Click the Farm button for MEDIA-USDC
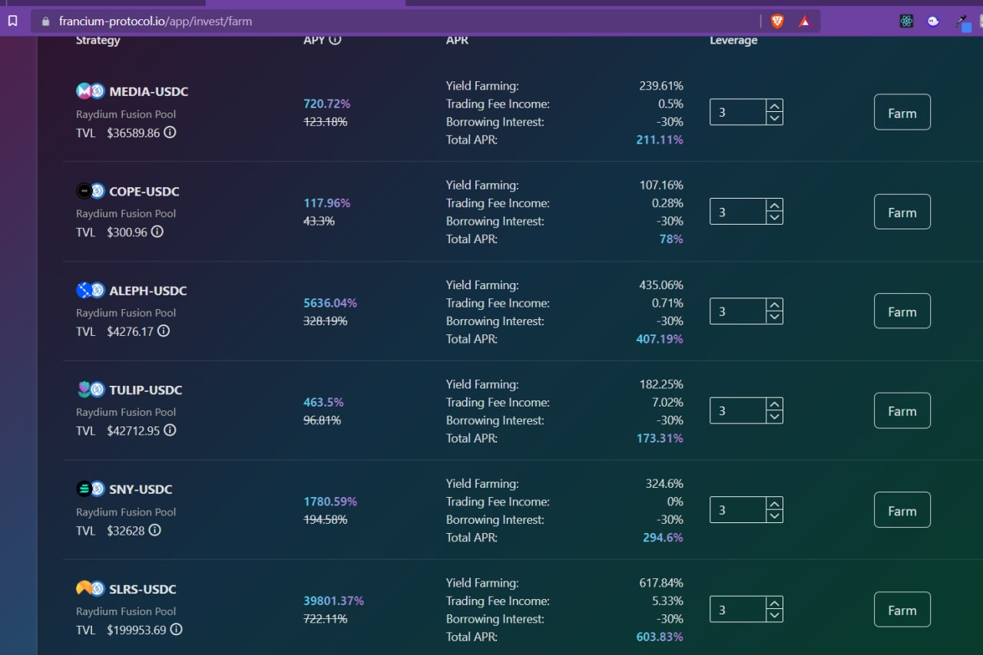This screenshot has width=983, height=655. click(902, 112)
